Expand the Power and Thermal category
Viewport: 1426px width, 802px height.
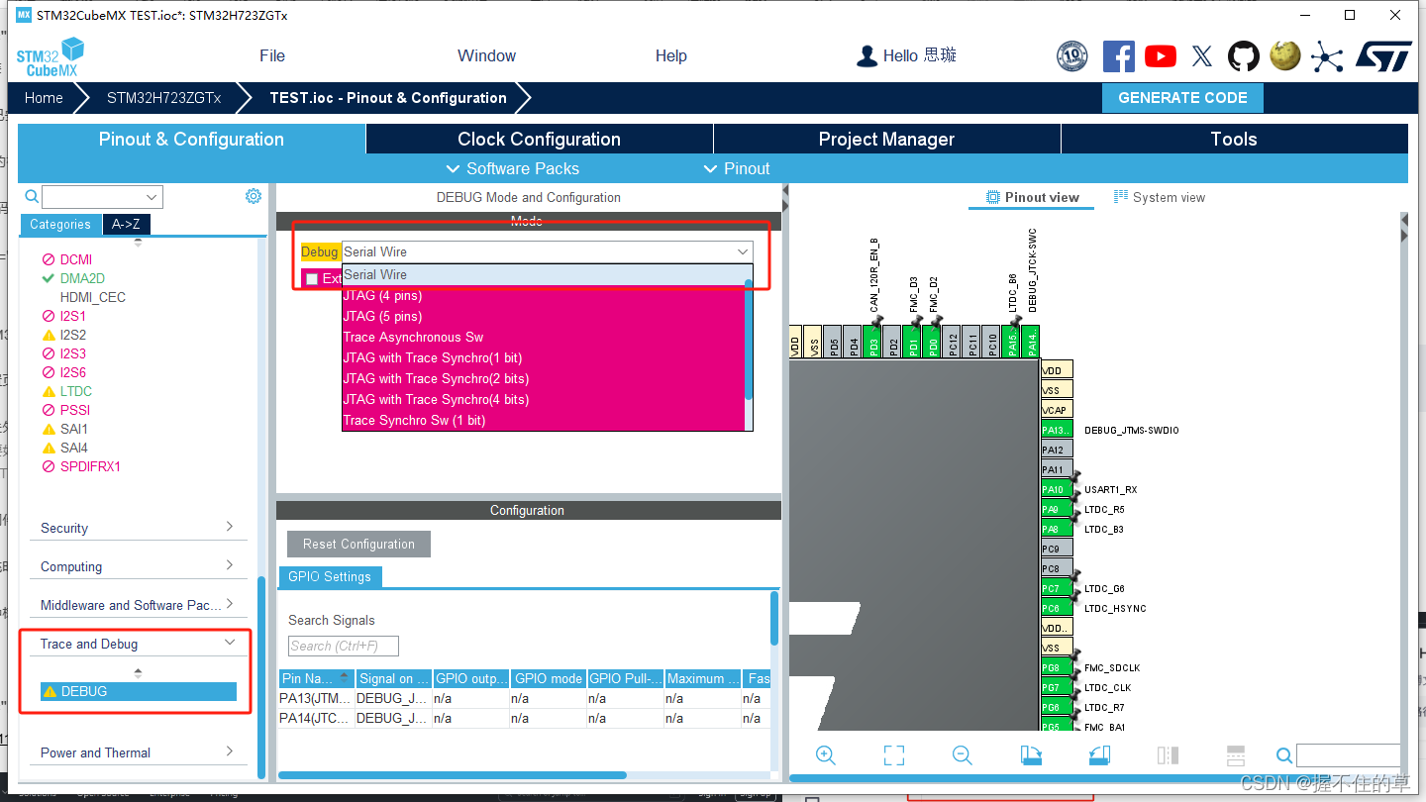pos(137,752)
